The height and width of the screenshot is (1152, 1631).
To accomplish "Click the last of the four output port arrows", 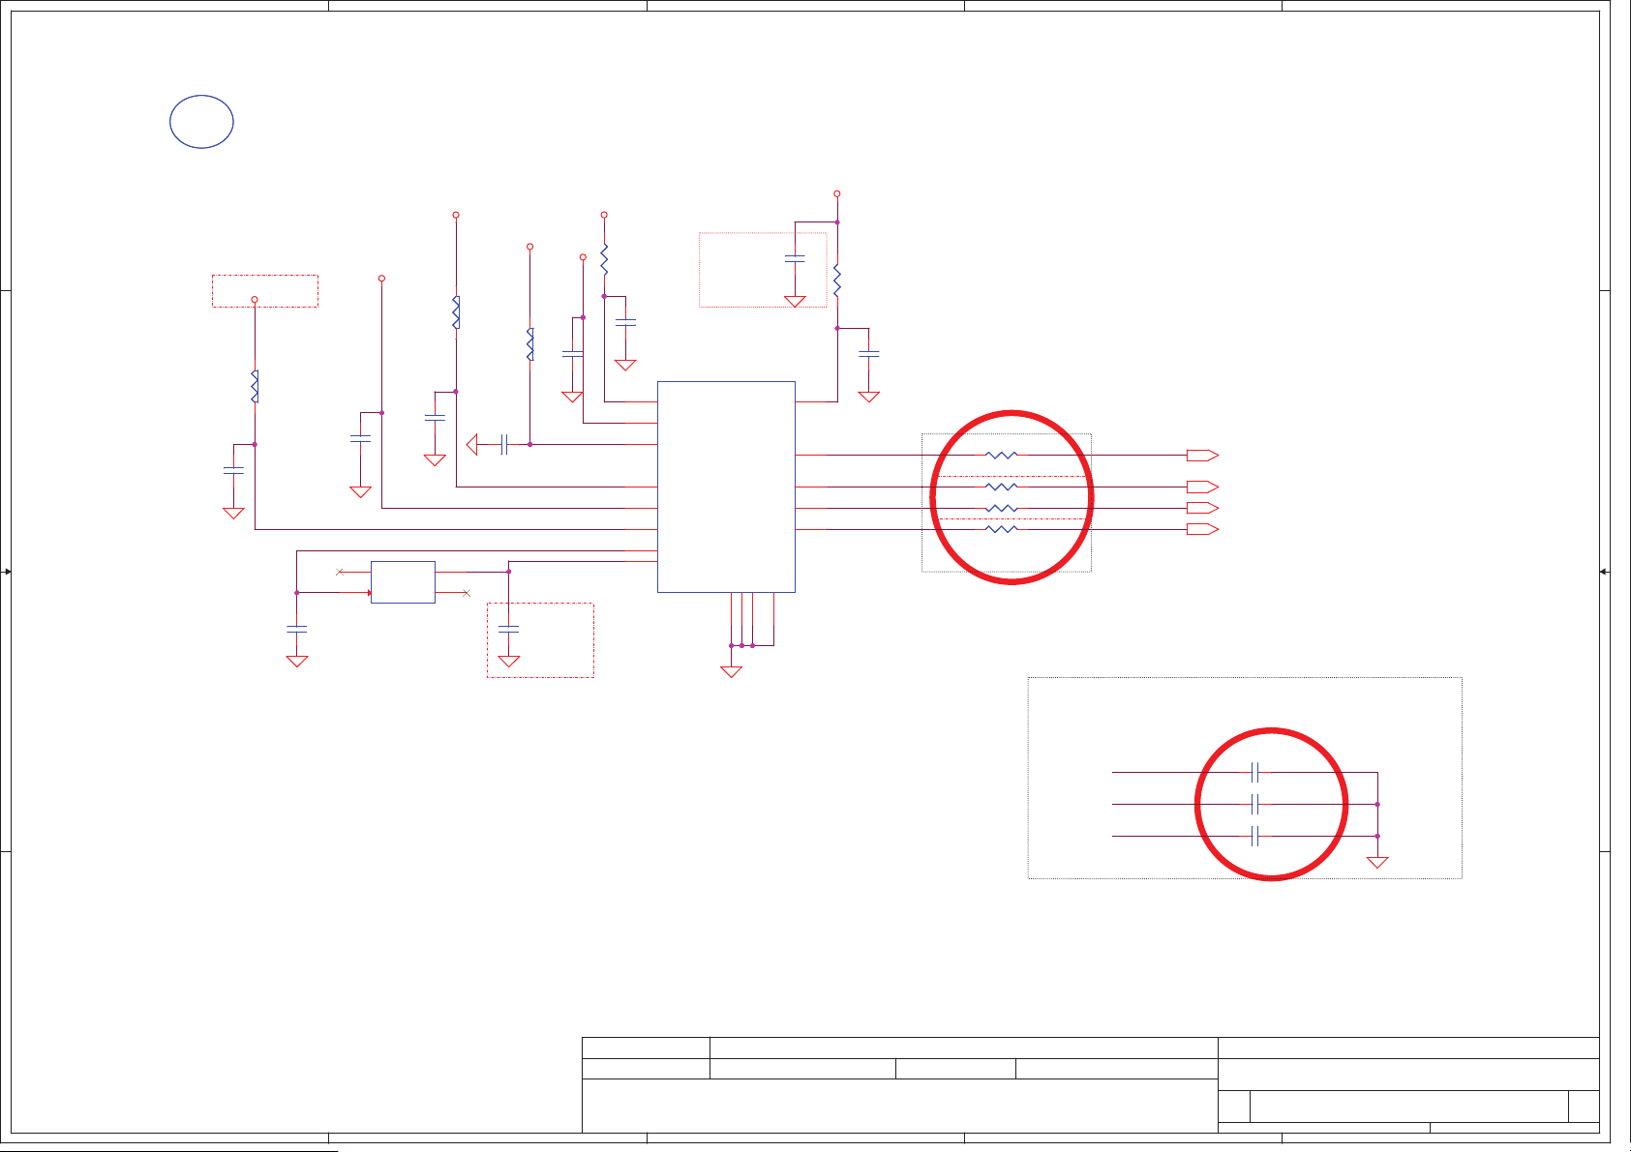I will [x=1202, y=529].
